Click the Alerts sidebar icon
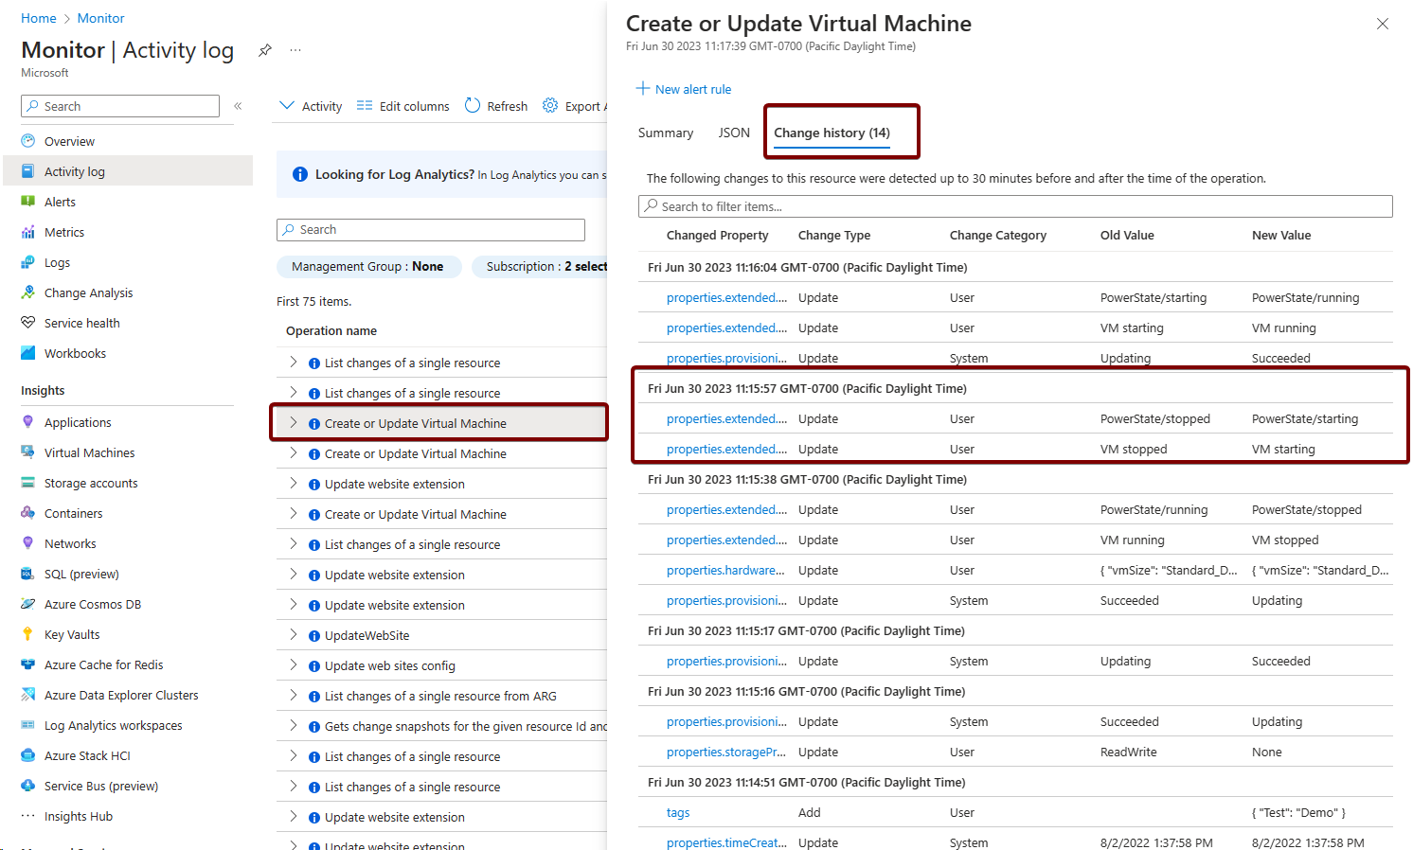Viewport: 1413px width, 850px height. [x=28, y=202]
